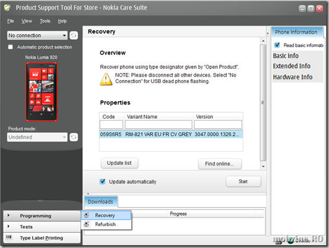Expand the Tests section
This screenshot has height=248, width=329.
(x=42, y=227)
